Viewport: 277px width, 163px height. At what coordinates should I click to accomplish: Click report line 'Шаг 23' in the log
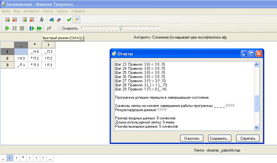pyautogui.click(x=140, y=64)
